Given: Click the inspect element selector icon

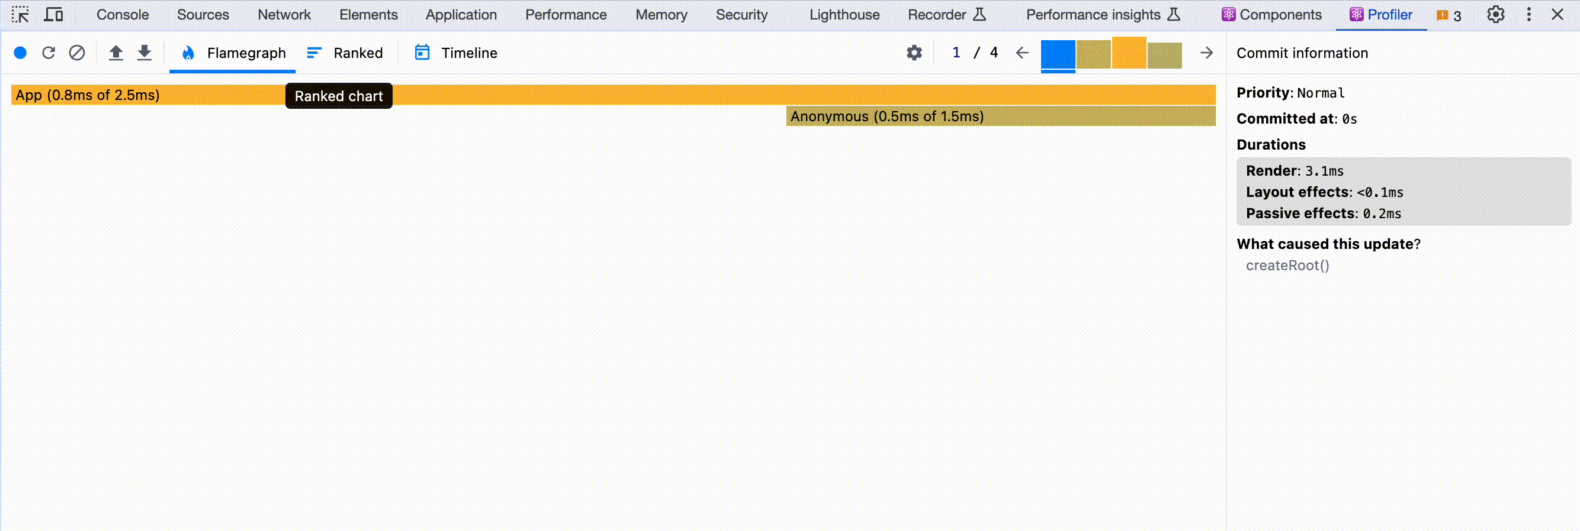Looking at the screenshot, I should 20,14.
